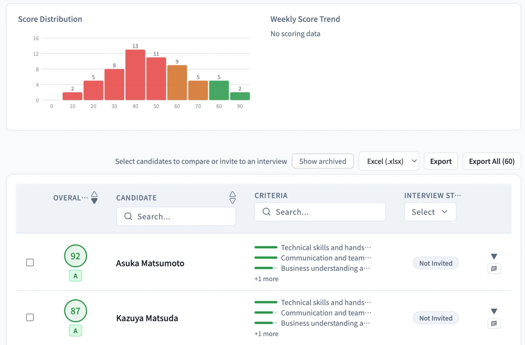Click the candidate name Asuka Matsumoto
The width and height of the screenshot is (525, 345).
click(x=150, y=263)
